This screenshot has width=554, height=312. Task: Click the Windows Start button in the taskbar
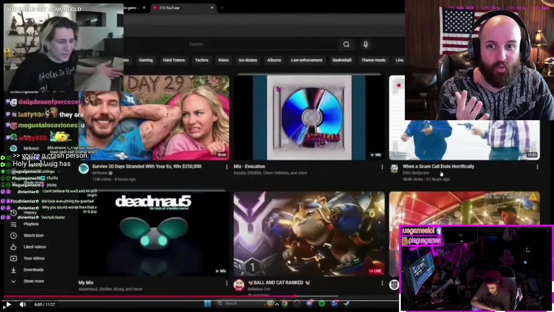tap(207, 304)
